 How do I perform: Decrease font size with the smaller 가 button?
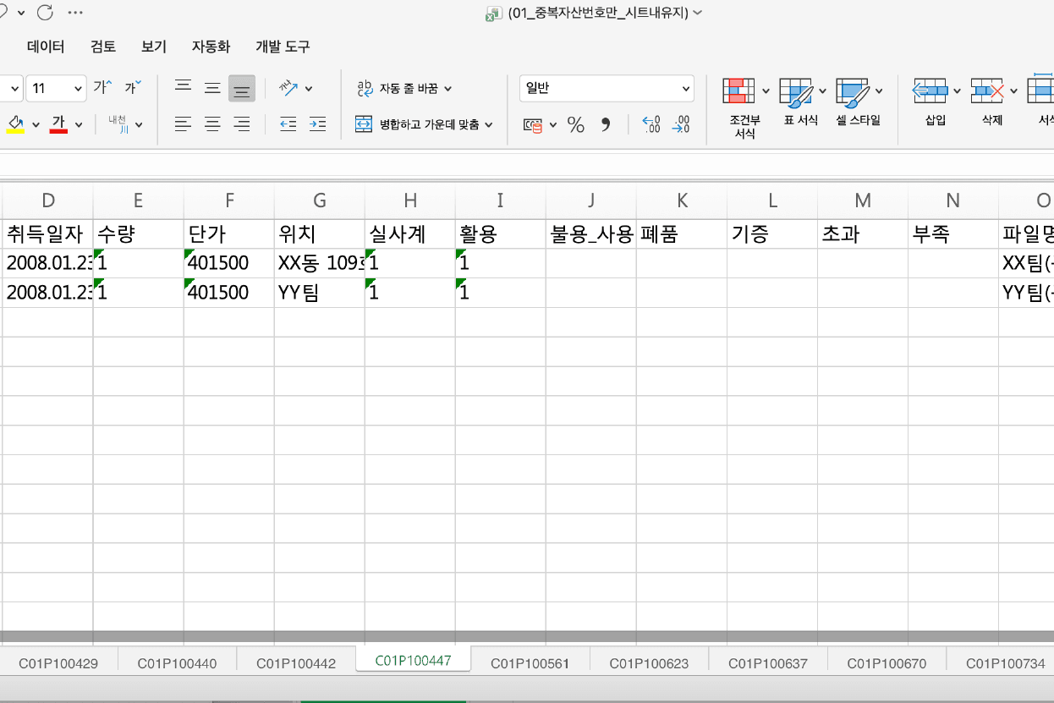click(x=133, y=88)
